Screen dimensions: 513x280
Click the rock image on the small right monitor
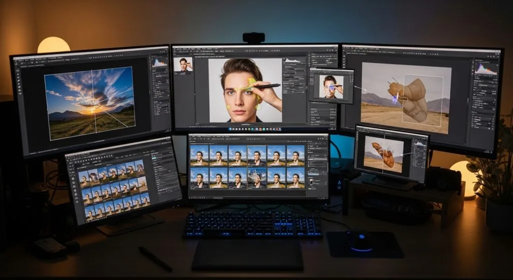coord(383,154)
